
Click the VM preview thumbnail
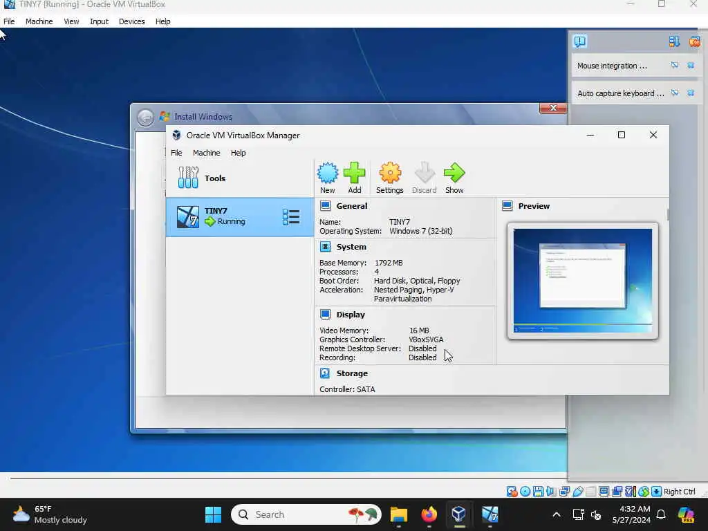(x=582, y=281)
